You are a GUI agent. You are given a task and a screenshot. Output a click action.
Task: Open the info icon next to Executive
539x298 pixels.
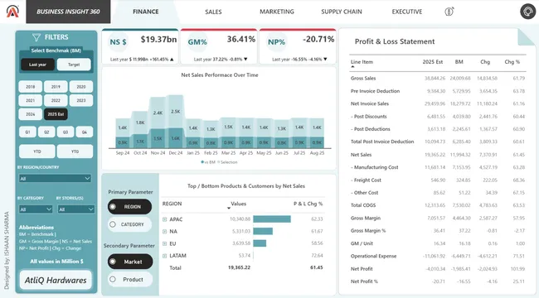449,12
